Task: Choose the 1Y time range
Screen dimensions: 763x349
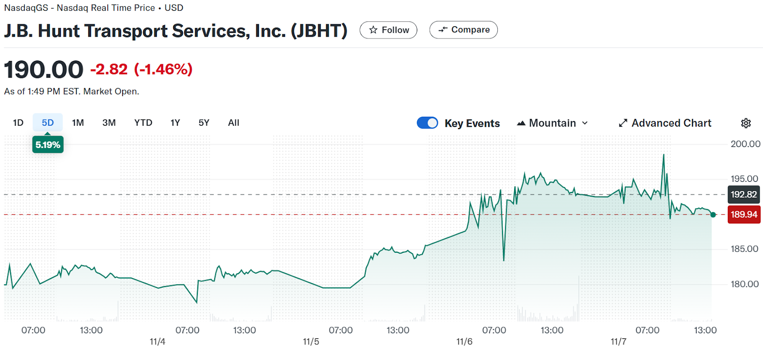Action: (x=175, y=123)
